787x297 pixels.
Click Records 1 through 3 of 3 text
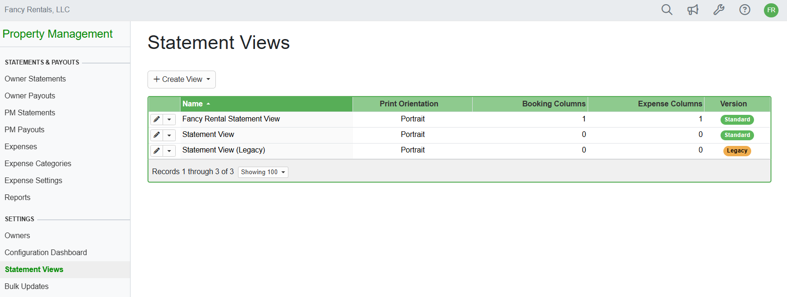tap(193, 172)
